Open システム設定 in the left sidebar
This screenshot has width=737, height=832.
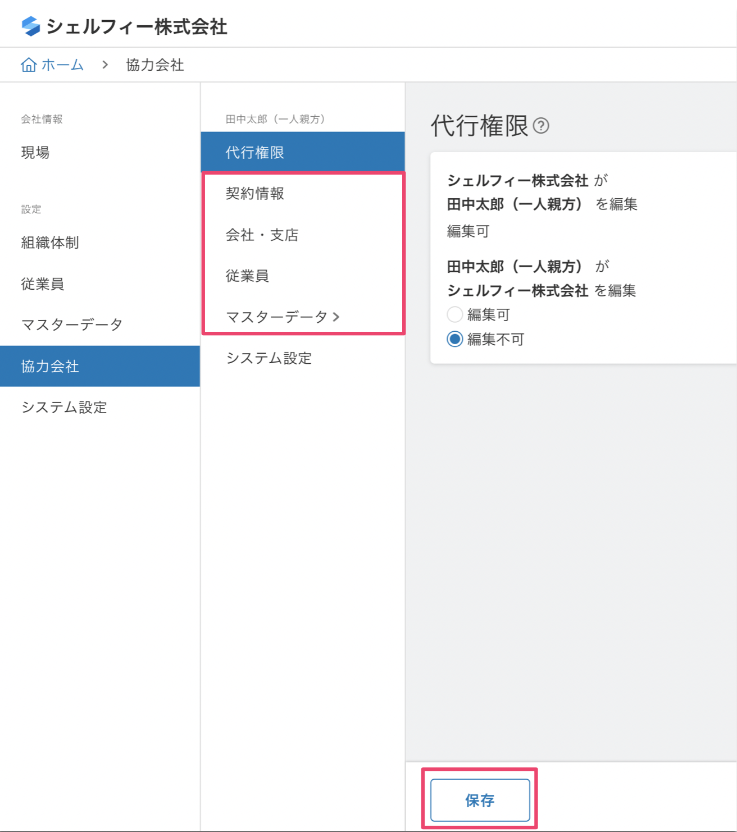coord(64,407)
